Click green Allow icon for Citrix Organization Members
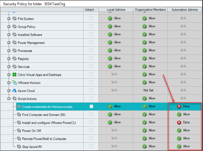Image resolution: width=203 pixels, height=151 pixels. tap(145, 75)
